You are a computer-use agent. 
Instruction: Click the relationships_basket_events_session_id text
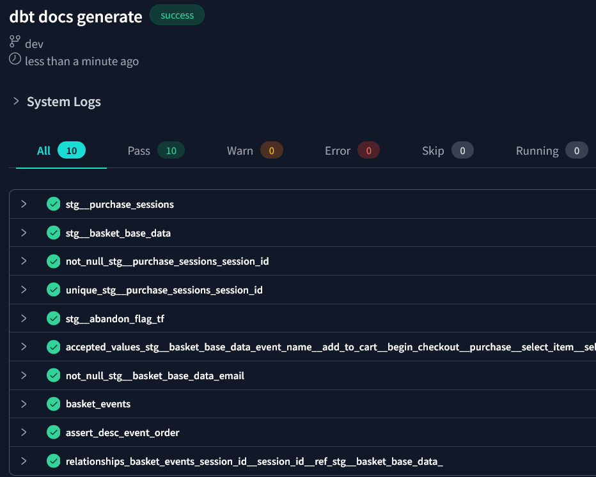coord(255,462)
